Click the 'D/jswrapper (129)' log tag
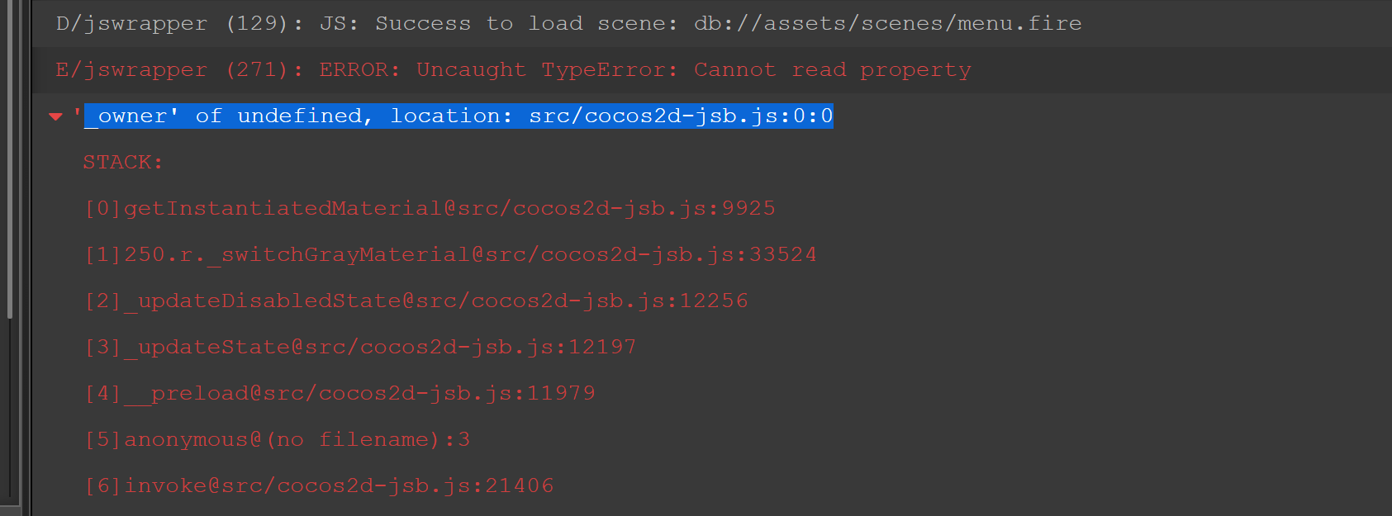 pos(171,24)
